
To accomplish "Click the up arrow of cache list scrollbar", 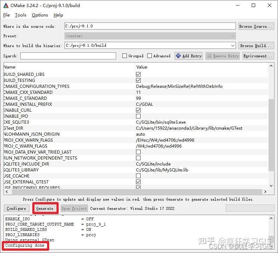I will coord(271,66).
